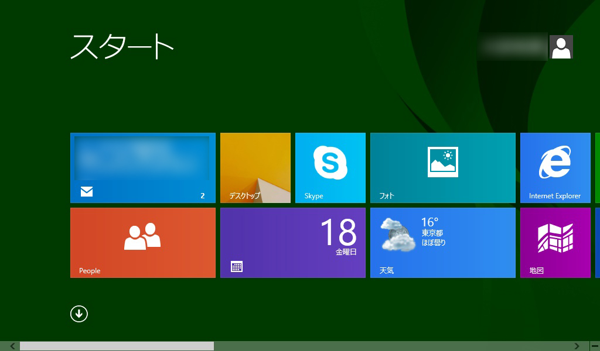Screen dimensions: 600x351
Task: Open the 地図 (Maps) tile
Action: pos(555,243)
